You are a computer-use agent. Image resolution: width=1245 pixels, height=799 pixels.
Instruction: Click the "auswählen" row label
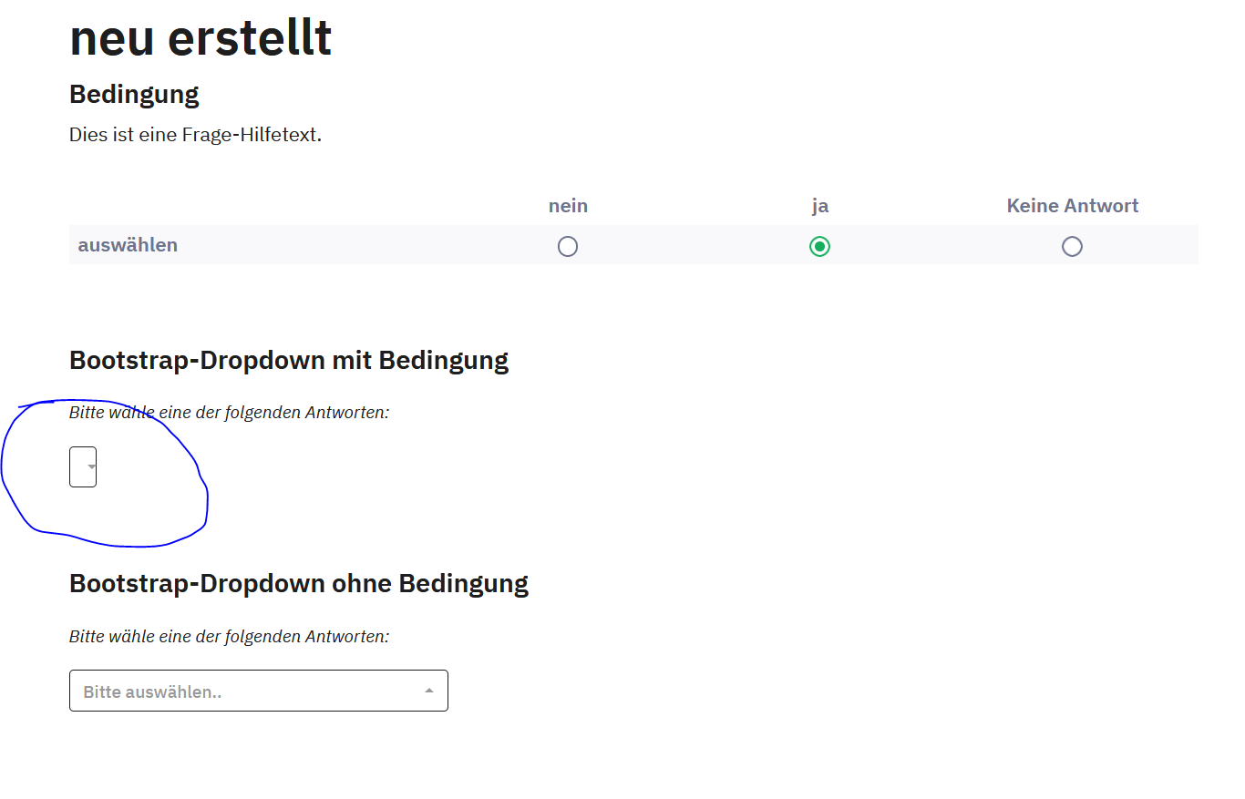[x=128, y=245]
